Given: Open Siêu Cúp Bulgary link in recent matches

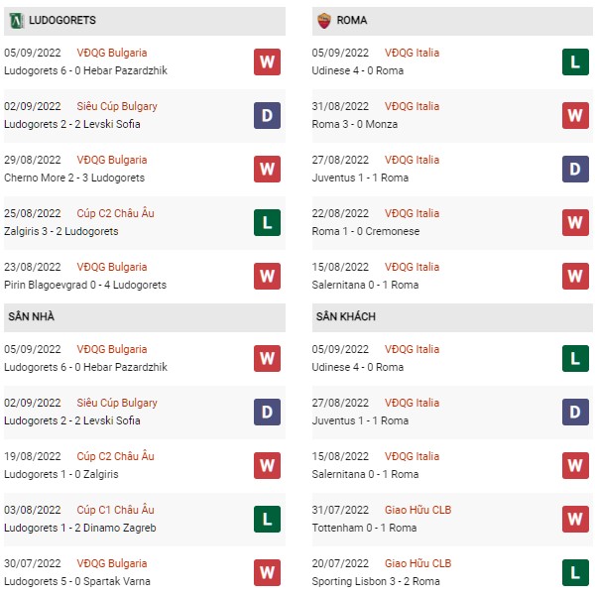Looking at the screenshot, I should [117, 106].
